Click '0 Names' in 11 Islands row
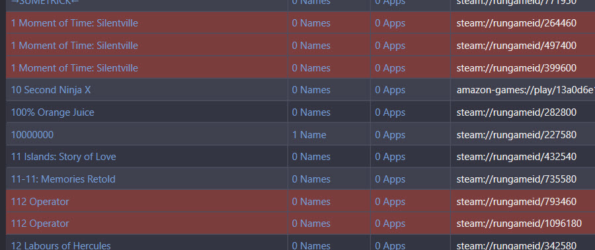Image resolution: width=595 pixels, height=250 pixels. pos(311,157)
